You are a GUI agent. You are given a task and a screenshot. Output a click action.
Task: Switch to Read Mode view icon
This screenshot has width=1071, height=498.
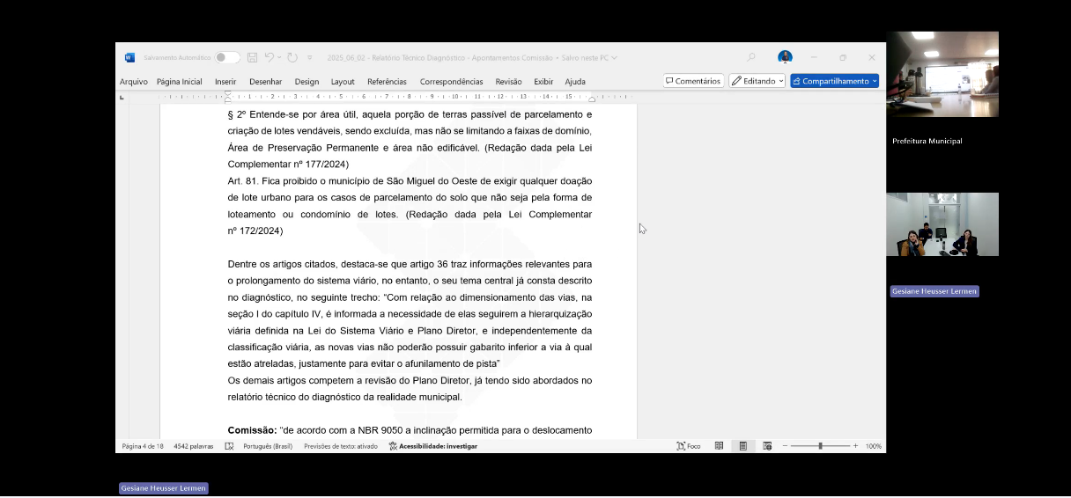tap(720, 446)
